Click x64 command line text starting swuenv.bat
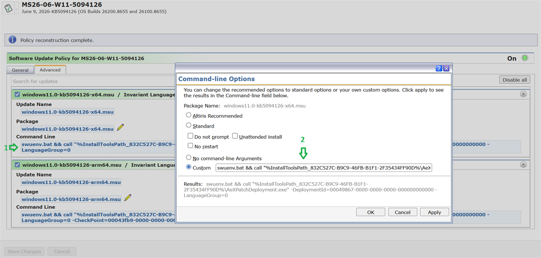The image size is (541, 258). click(97, 147)
